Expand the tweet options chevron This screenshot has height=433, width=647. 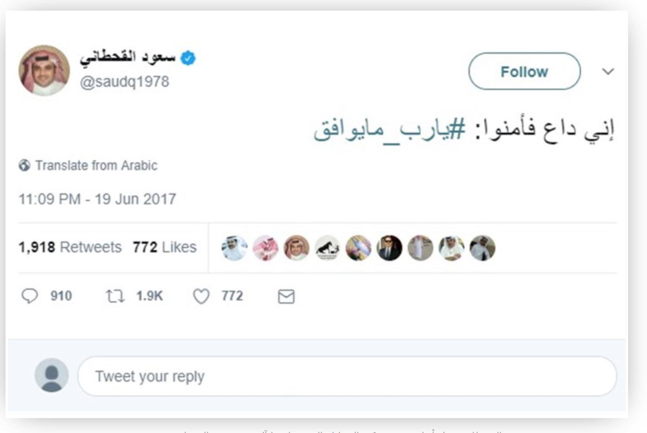(x=608, y=71)
